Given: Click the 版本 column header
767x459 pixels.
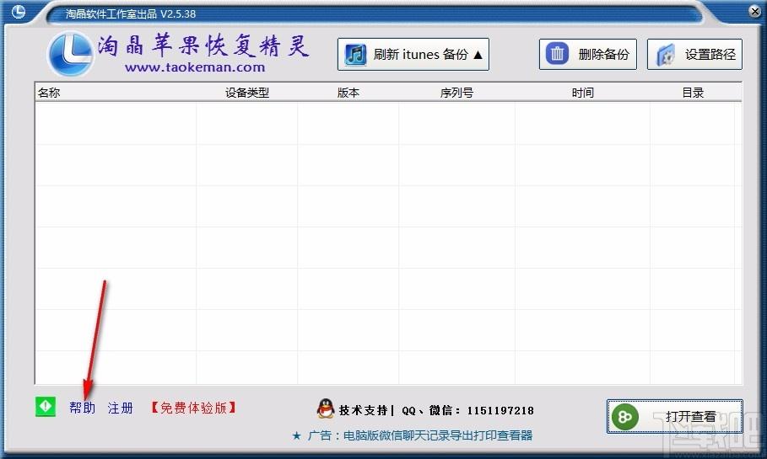Looking at the screenshot, I should coord(348,93).
